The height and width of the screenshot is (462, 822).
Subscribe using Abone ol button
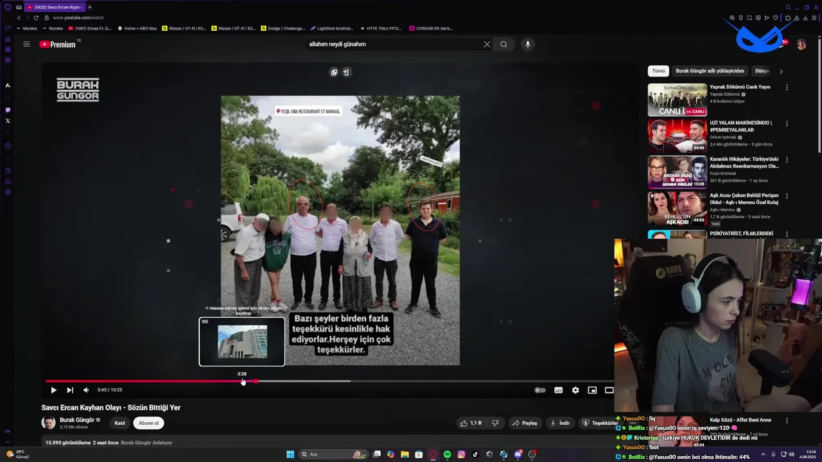tap(148, 423)
